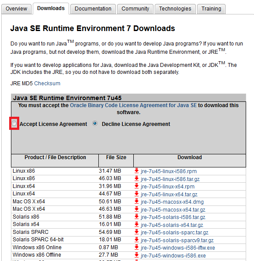Click the Java SE Runtime Environment 7u45 header
The image size is (254, 261).
[67, 98]
